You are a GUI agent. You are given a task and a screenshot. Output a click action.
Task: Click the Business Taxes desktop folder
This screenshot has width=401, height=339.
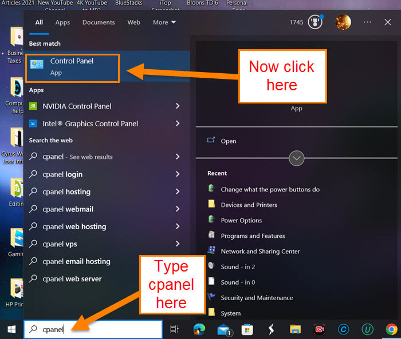[x=15, y=45]
